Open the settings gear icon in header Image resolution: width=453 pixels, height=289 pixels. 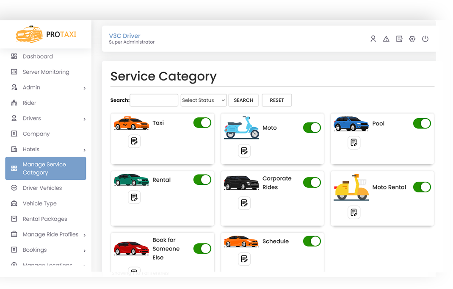(412, 39)
